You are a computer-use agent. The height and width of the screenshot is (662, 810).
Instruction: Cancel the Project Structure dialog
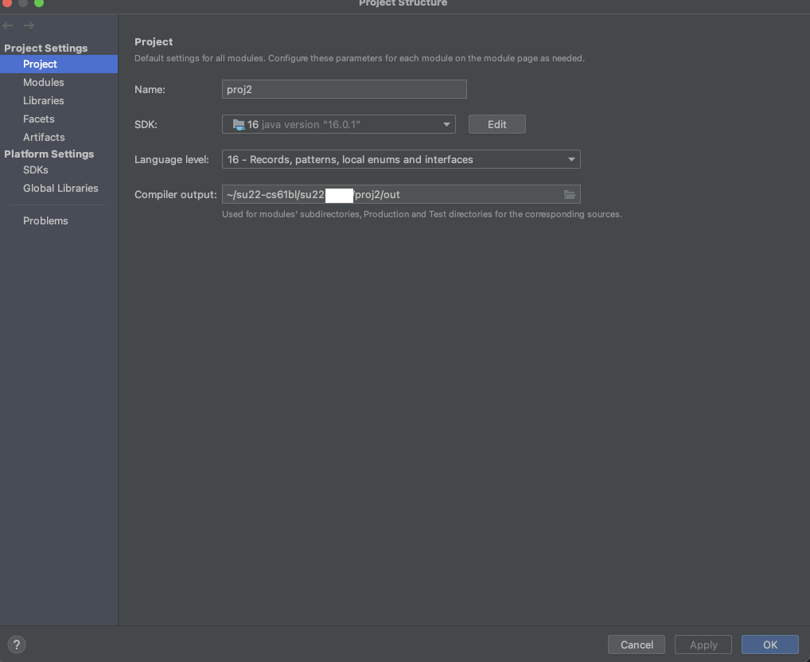(637, 644)
